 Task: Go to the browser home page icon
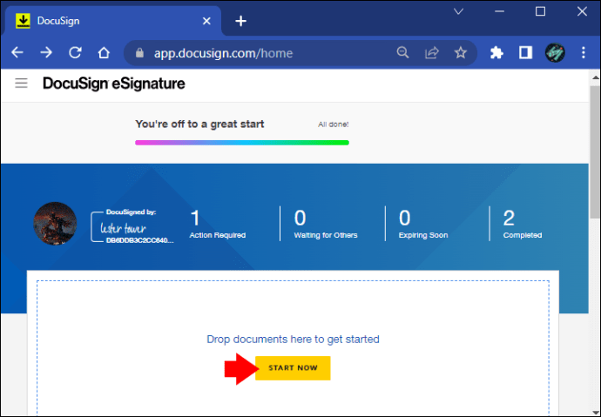click(x=104, y=52)
